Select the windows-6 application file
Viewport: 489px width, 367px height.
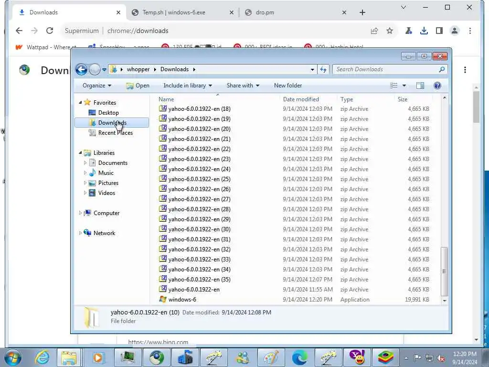coord(182,300)
